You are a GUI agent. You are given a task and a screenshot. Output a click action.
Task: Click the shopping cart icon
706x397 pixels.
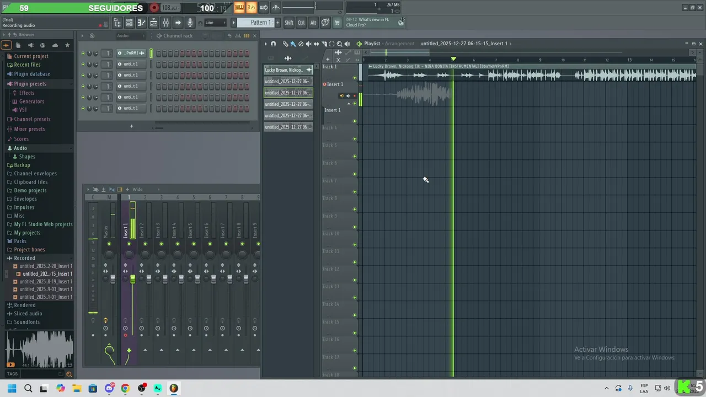click(337, 23)
